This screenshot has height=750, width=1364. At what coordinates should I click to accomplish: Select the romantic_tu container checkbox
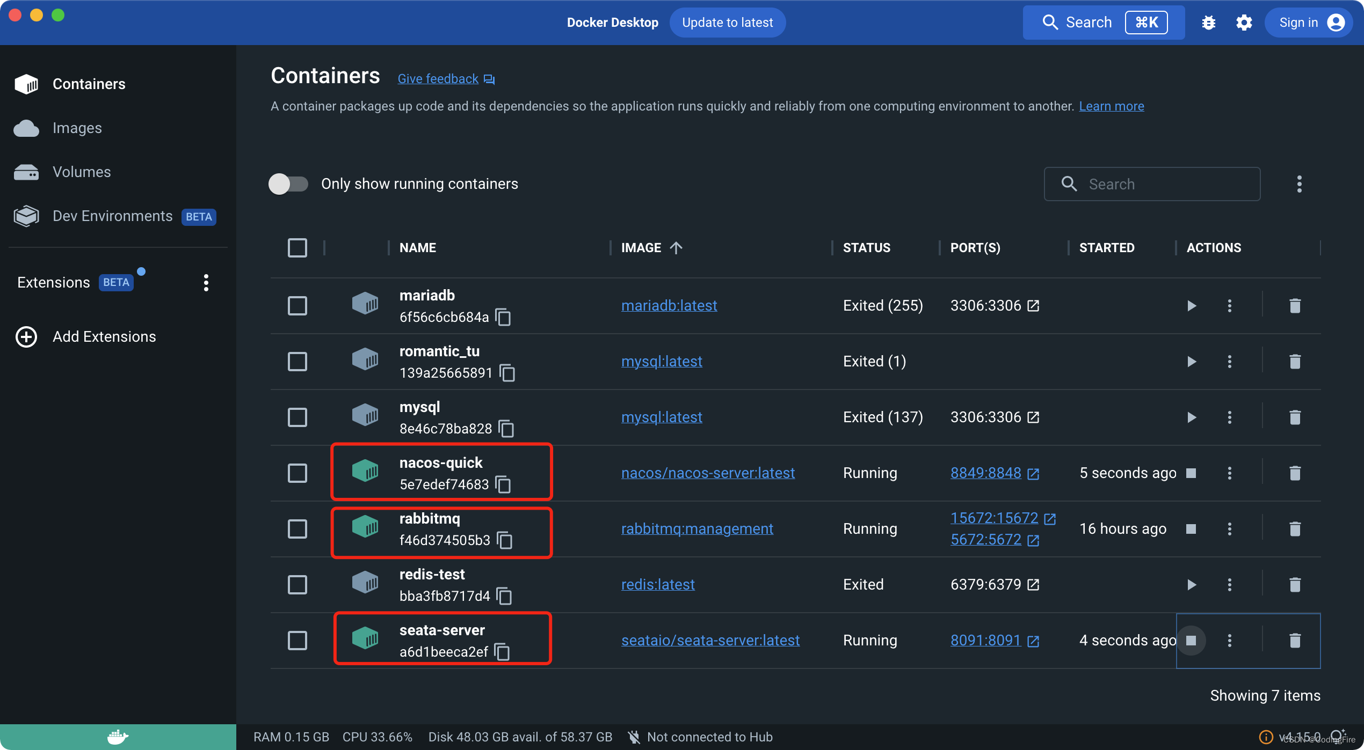[298, 362]
